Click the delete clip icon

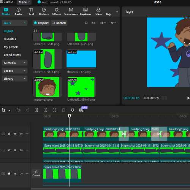pos(63,110)
